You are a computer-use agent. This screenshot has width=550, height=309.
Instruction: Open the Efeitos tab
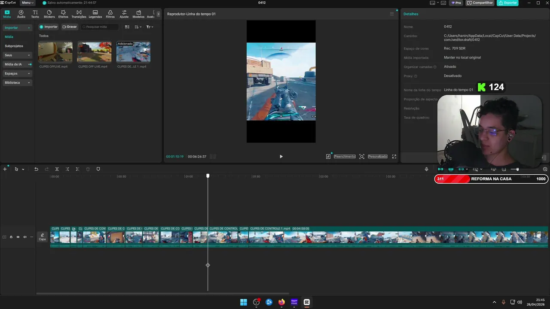point(63,14)
